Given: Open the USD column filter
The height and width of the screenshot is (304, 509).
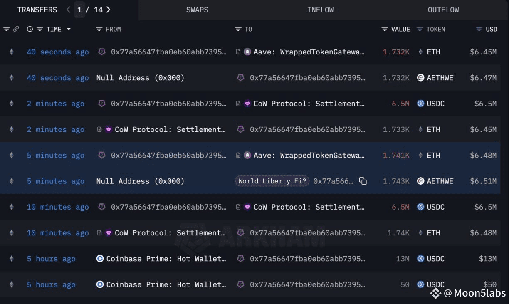Looking at the screenshot, I should coord(479,29).
